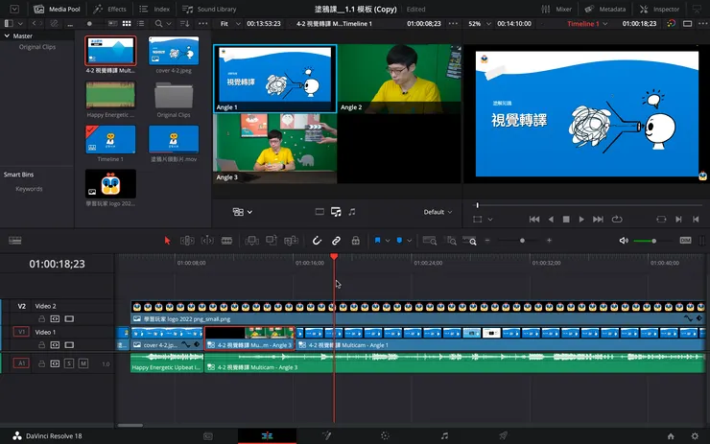Screen dimensions: 710x444
Task: Click the position lock padlock in toolbar
Action: click(355, 241)
